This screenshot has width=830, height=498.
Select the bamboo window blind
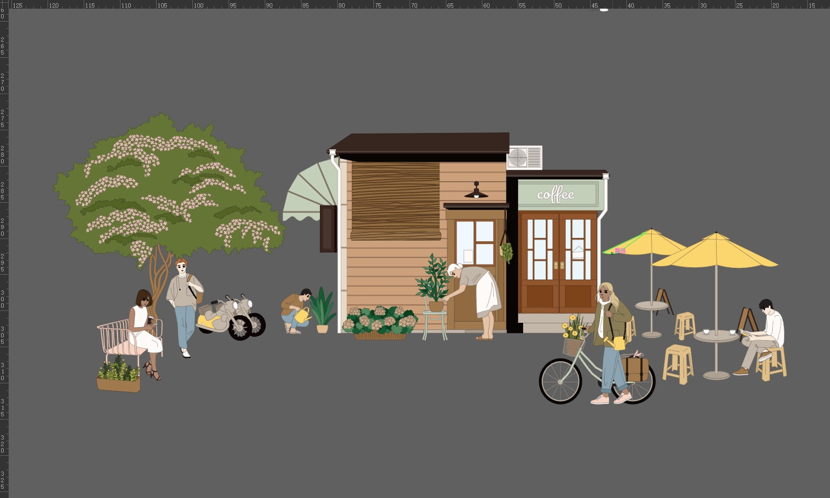pos(395,200)
